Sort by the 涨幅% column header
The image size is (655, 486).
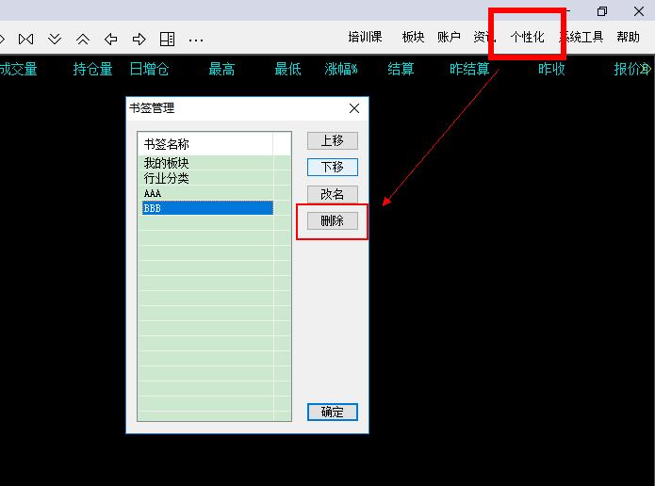341,69
